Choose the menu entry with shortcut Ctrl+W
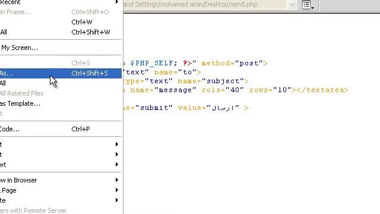This screenshot has height=214, width=380. pyautogui.click(x=61, y=22)
